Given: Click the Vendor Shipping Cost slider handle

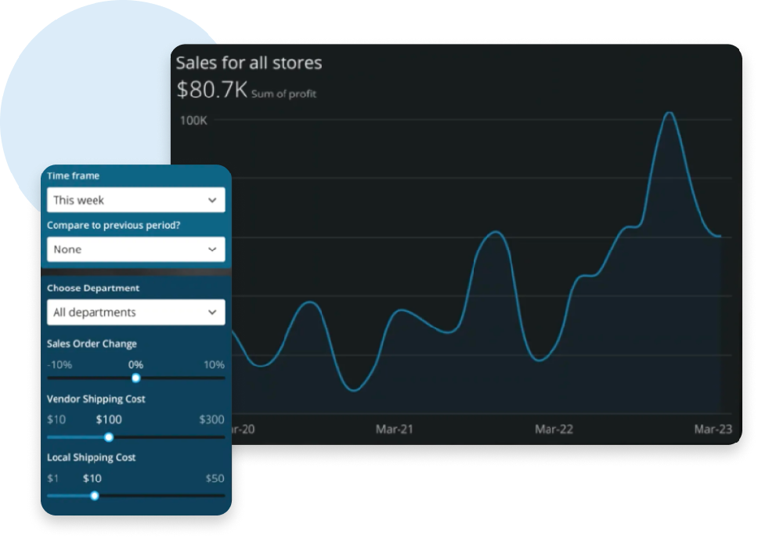Looking at the screenshot, I should pos(108,436).
